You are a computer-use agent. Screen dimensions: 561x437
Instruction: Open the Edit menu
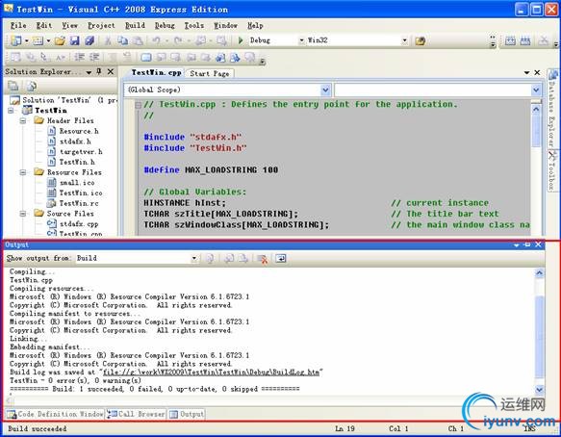44,25
